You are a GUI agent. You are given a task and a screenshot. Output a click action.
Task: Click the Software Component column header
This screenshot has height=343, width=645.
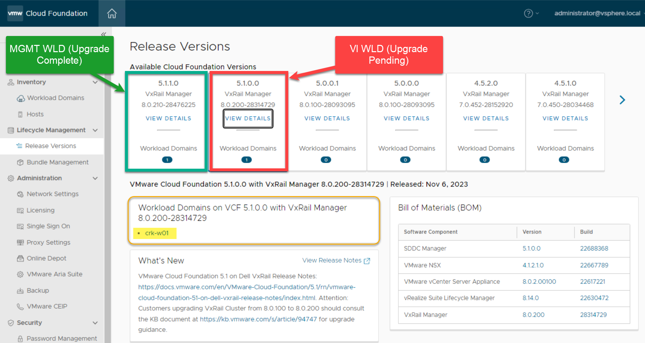pyautogui.click(x=430, y=232)
